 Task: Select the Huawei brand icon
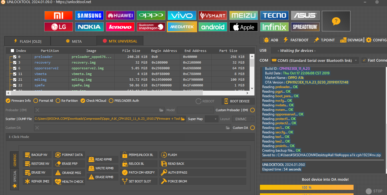point(120,15)
